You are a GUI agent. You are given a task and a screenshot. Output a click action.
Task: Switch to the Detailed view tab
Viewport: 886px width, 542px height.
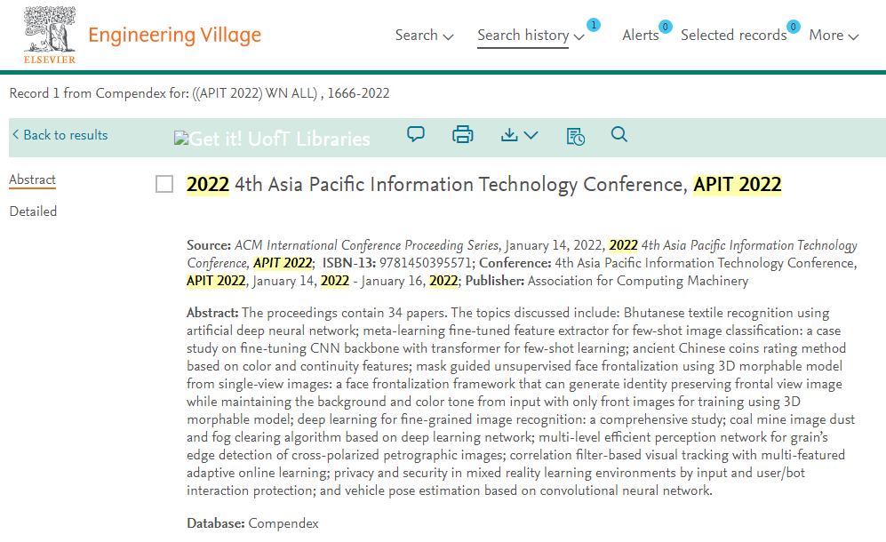[33, 211]
